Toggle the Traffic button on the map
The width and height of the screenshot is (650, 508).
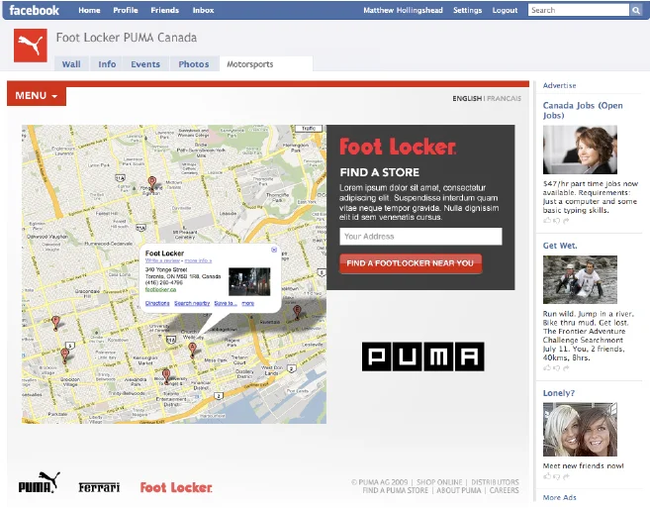[x=309, y=129]
